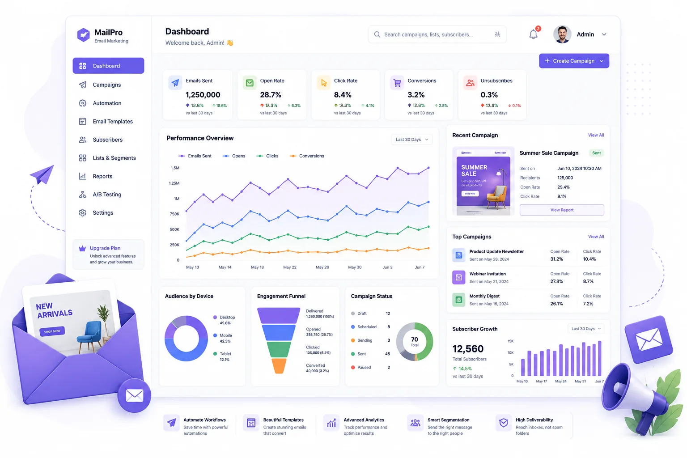Click the Upgrade Plan card

[108, 254]
